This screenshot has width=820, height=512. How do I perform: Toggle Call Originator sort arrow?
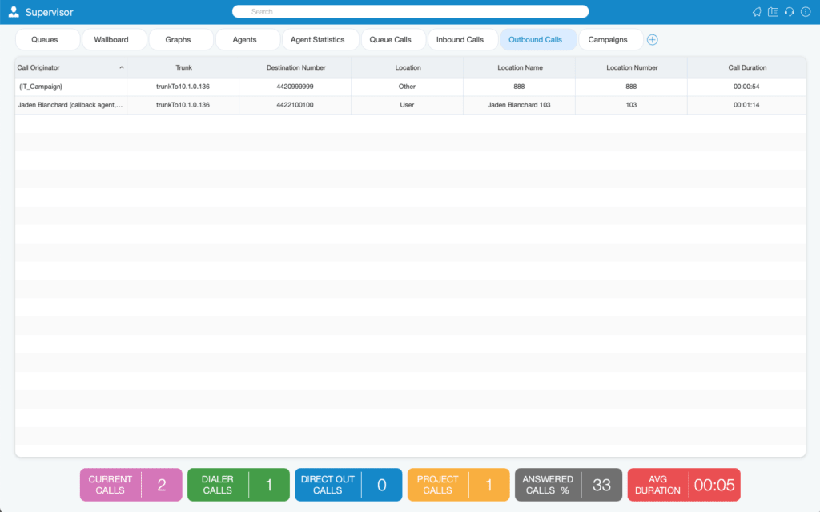pyautogui.click(x=122, y=67)
